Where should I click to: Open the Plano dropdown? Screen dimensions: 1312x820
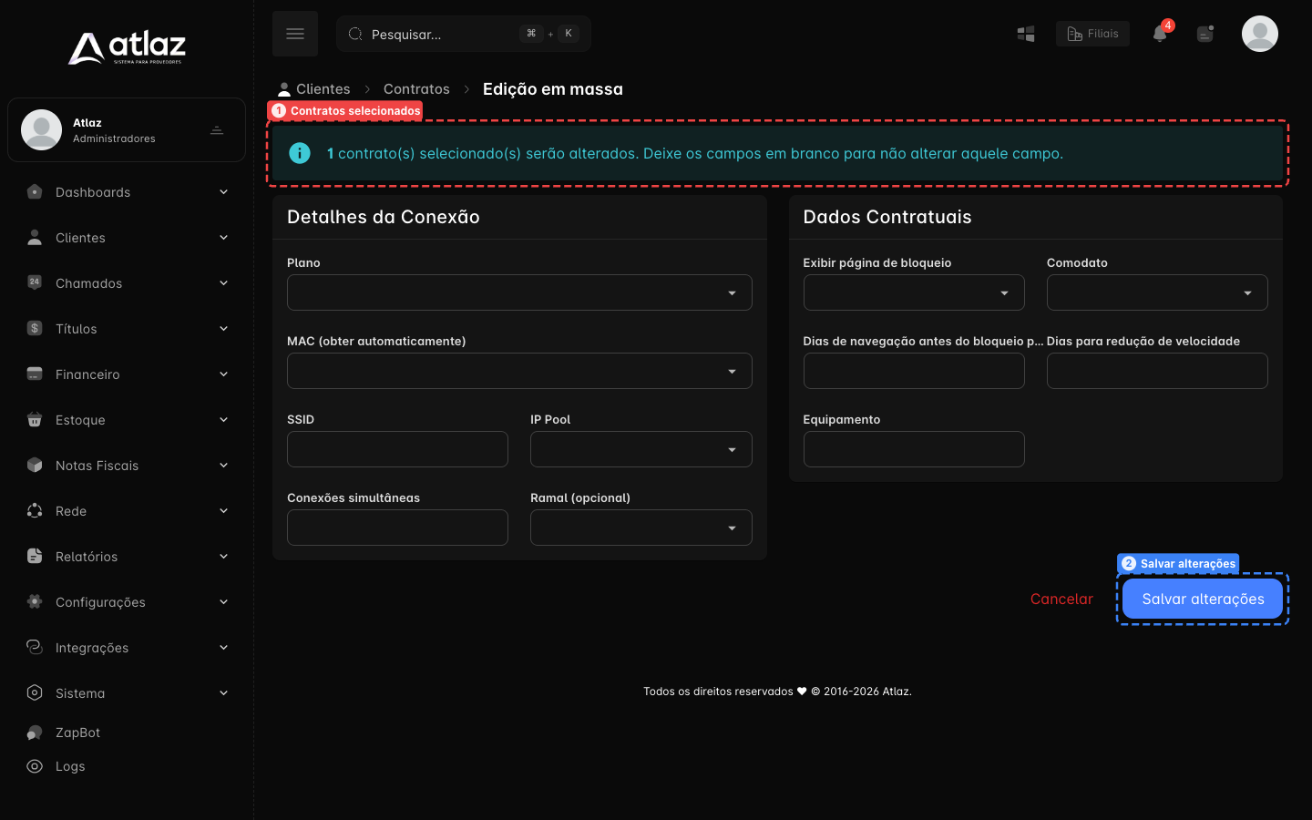519,292
